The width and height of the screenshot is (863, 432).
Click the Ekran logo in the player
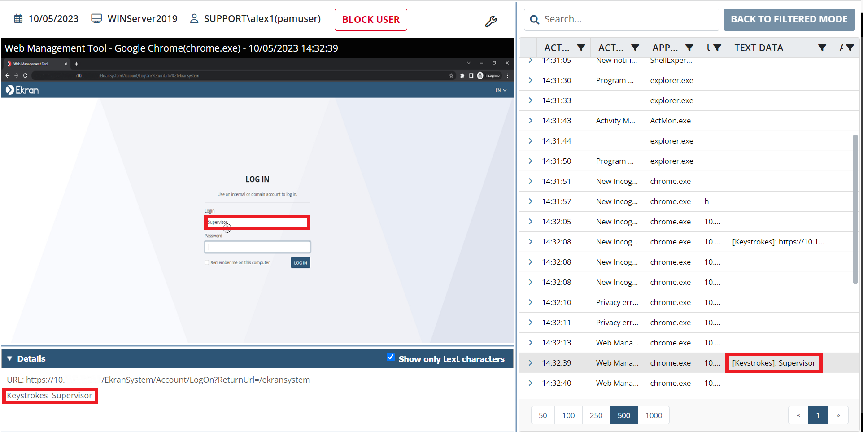22,90
